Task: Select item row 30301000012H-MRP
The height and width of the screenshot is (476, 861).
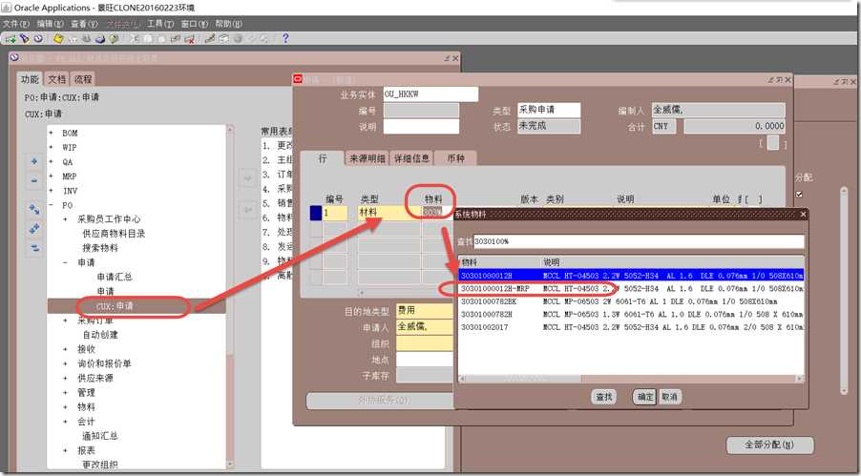Action: pos(632,288)
